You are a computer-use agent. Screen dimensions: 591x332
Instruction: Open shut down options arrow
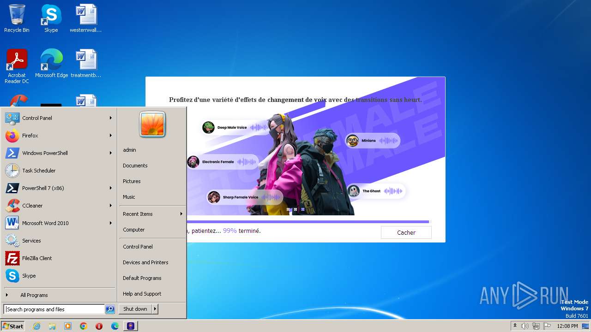(155, 309)
